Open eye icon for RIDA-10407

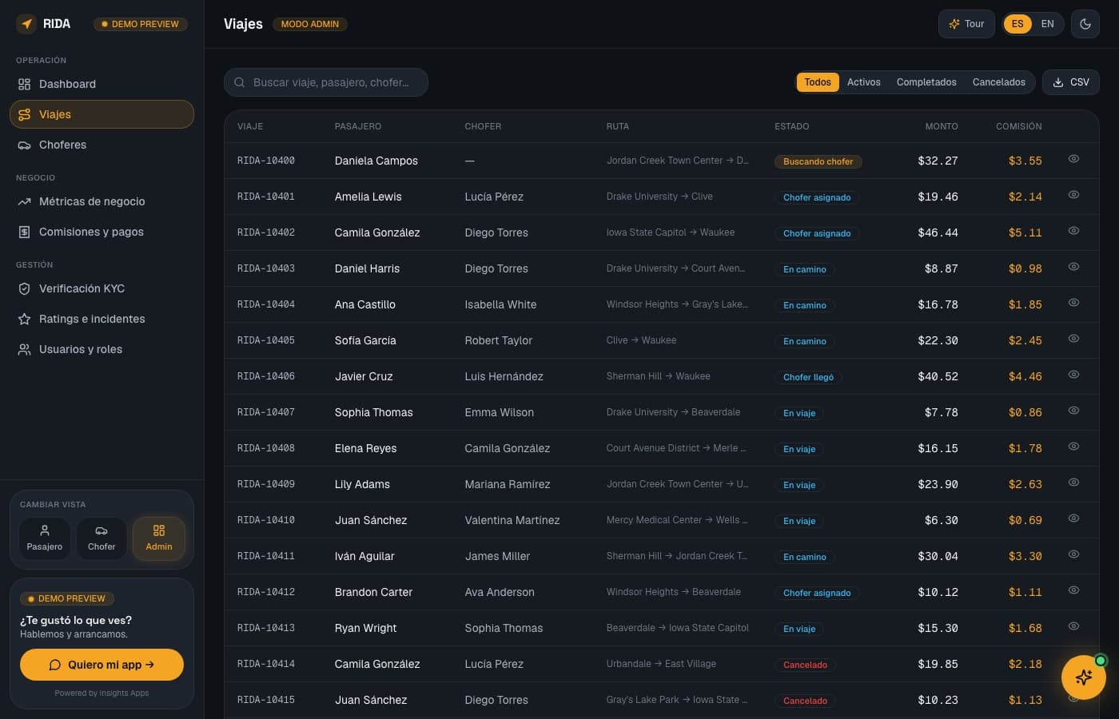pyautogui.click(x=1073, y=411)
